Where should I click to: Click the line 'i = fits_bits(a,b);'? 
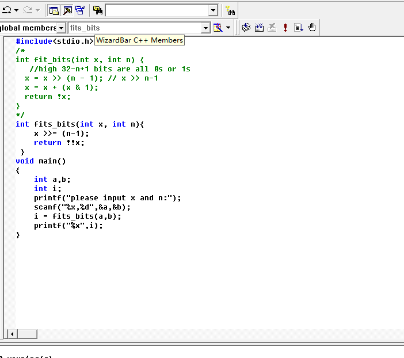(x=78, y=216)
